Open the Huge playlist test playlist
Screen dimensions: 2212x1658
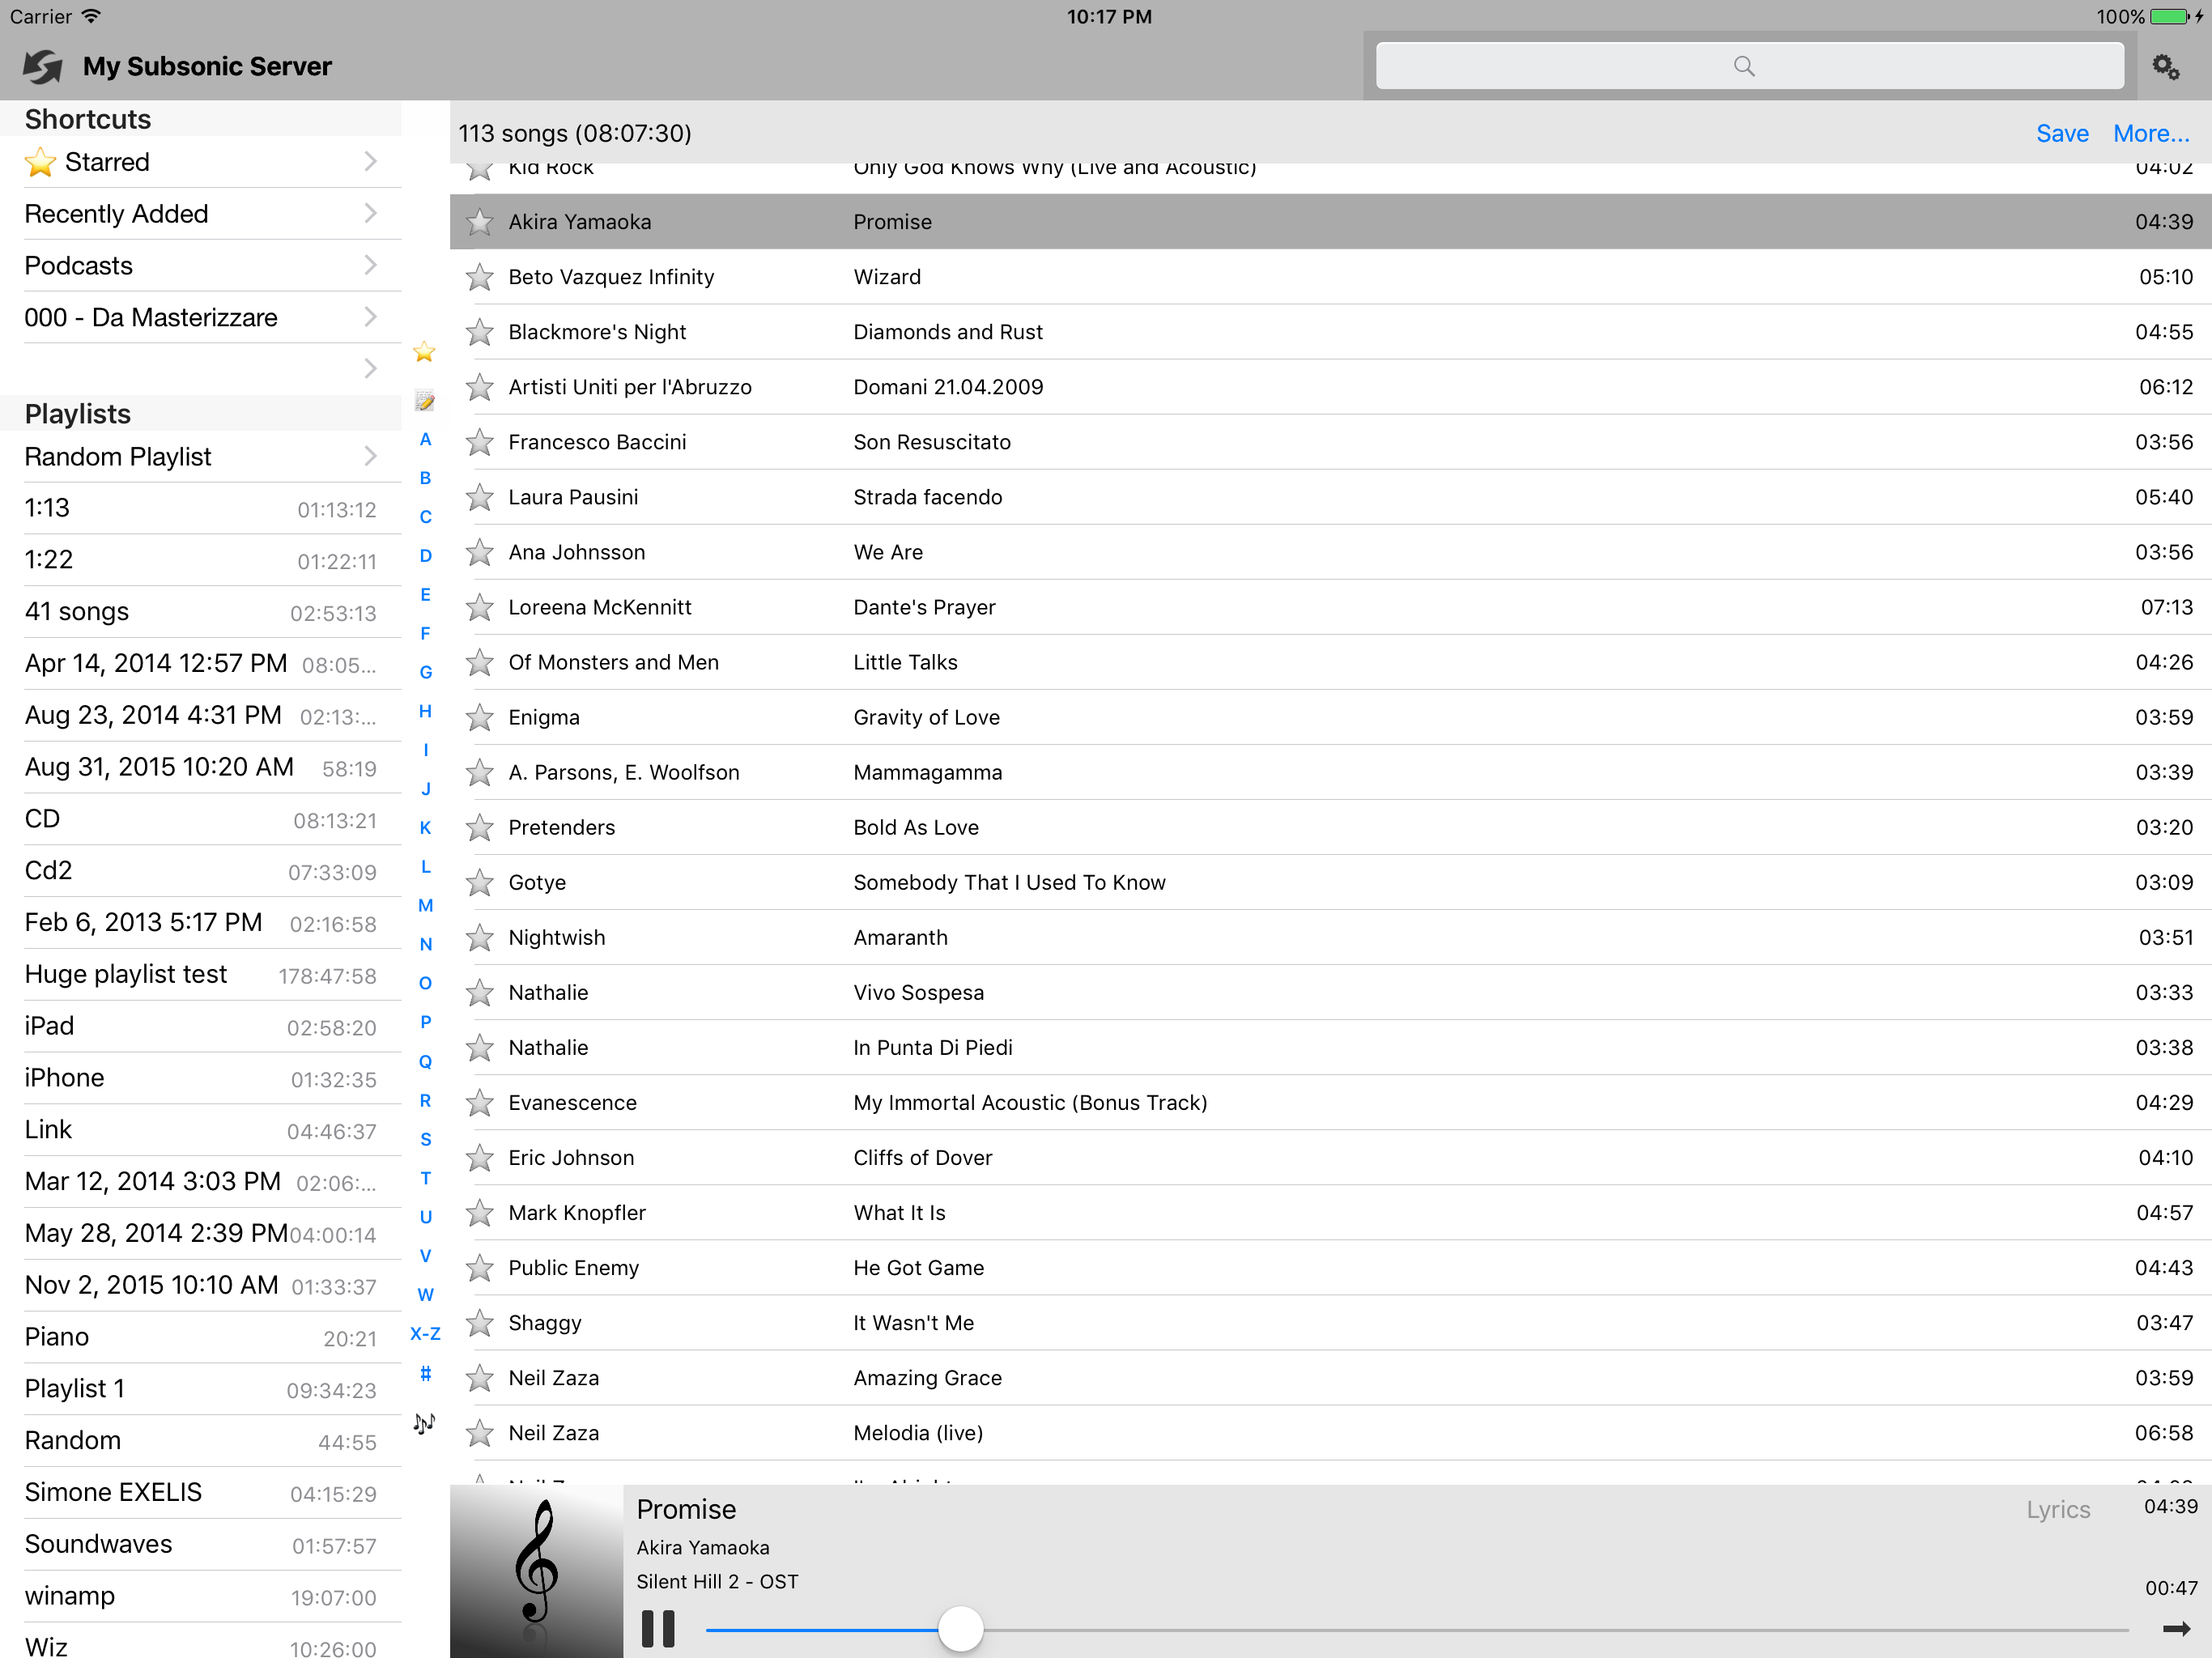pos(200,974)
